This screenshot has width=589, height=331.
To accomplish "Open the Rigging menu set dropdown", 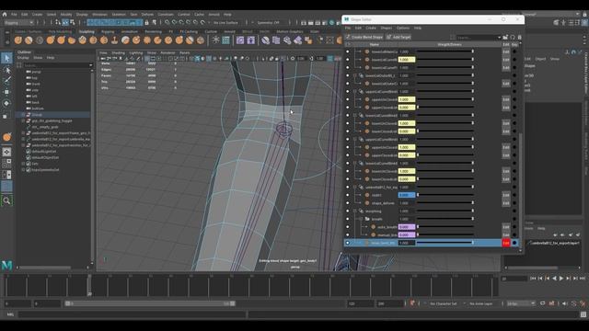I will [x=18, y=22].
